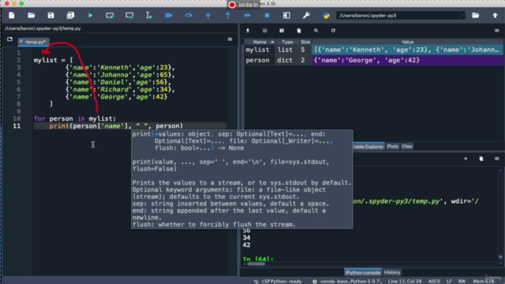505x284 pixels.
Task: Run cell and advance to the next
Action: point(129,15)
